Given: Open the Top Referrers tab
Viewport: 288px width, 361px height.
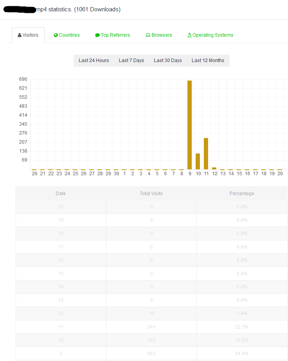Looking at the screenshot, I should point(112,35).
